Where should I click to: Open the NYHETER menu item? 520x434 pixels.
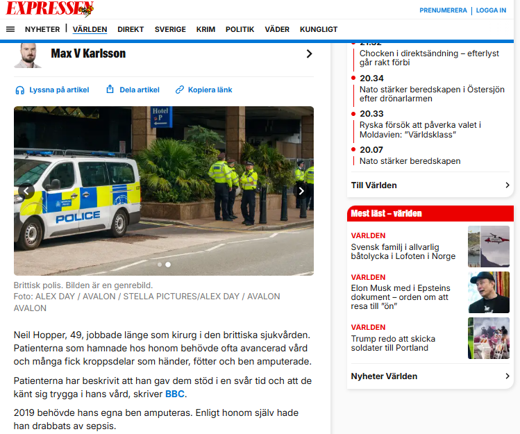pos(42,30)
